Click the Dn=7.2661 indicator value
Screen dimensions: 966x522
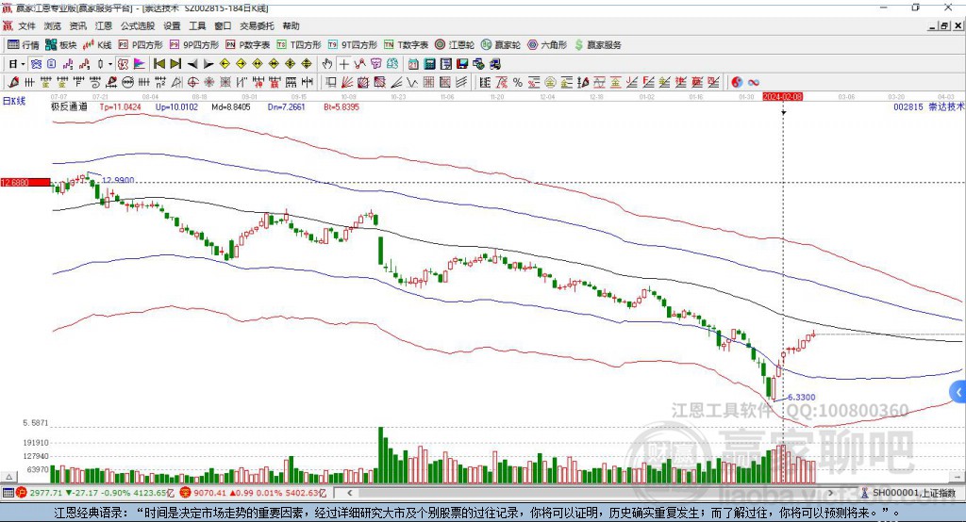[x=287, y=106]
